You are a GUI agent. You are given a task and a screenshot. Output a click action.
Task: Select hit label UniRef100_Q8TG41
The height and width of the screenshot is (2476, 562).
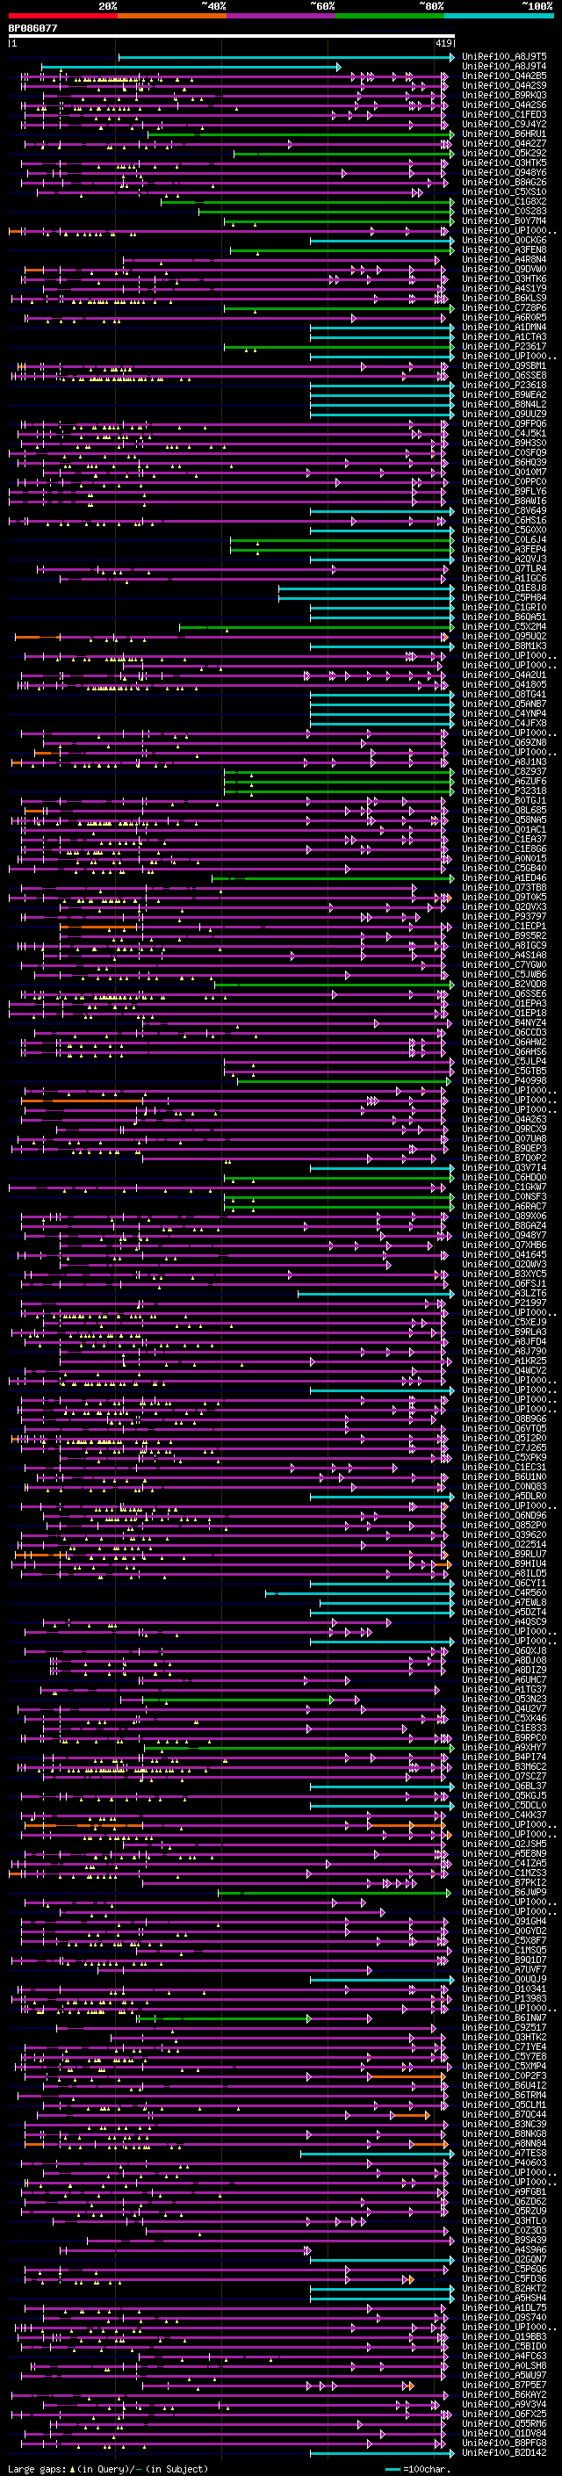pyautogui.click(x=504, y=695)
